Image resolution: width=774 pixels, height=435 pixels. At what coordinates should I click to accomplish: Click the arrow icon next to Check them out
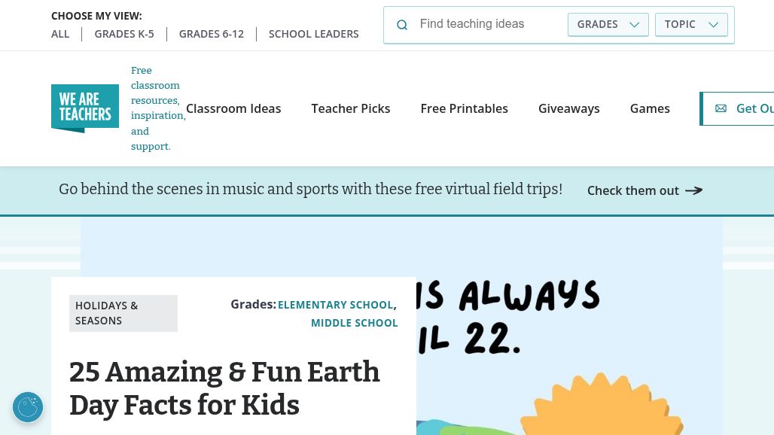693,190
